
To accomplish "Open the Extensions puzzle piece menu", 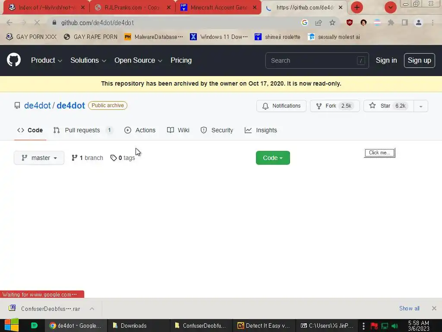I will pos(391,22).
